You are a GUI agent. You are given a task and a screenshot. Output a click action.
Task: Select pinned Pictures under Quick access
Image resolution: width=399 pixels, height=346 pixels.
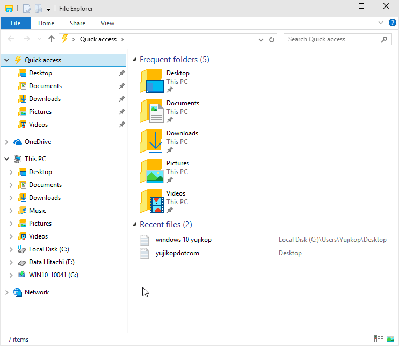(40, 112)
